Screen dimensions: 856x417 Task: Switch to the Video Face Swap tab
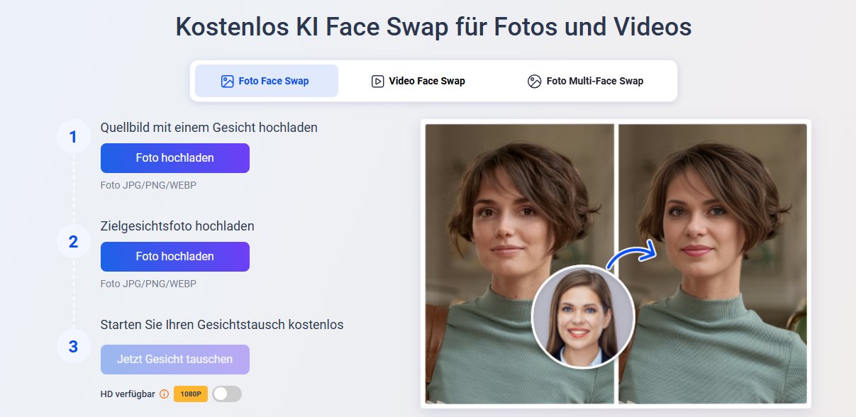pyautogui.click(x=418, y=81)
